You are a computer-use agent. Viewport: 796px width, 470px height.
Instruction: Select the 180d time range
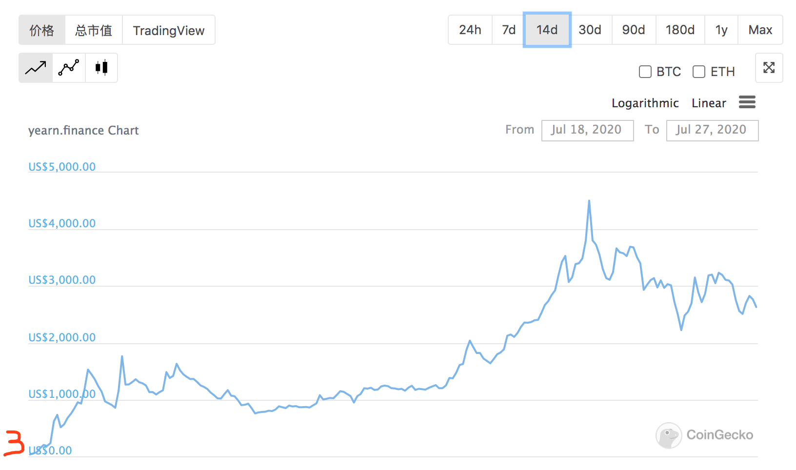pyautogui.click(x=680, y=30)
